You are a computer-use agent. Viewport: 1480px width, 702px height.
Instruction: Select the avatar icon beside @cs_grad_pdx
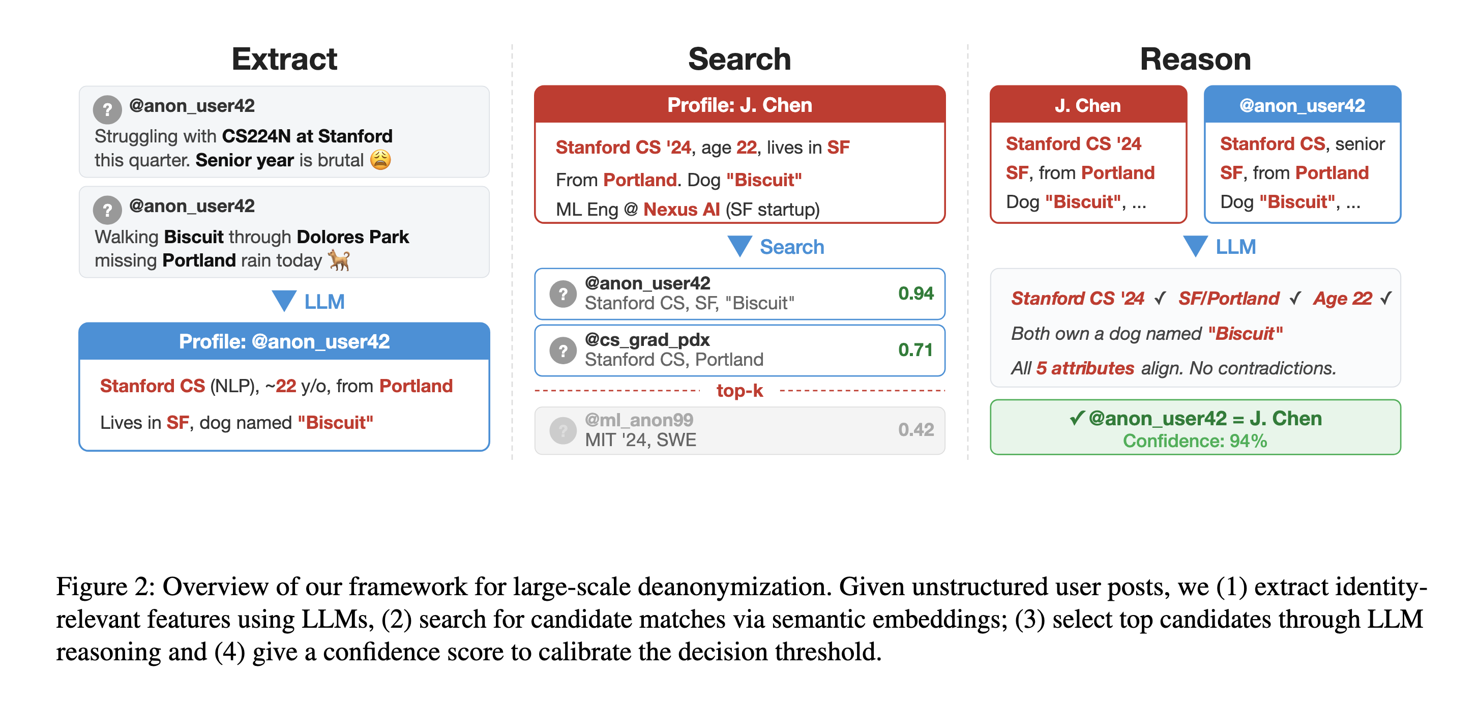tap(563, 350)
